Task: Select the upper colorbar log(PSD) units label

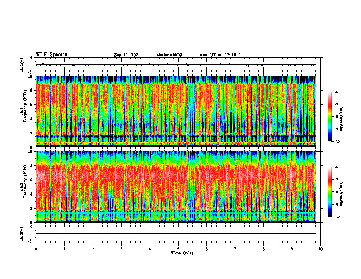Action: pos(341,119)
